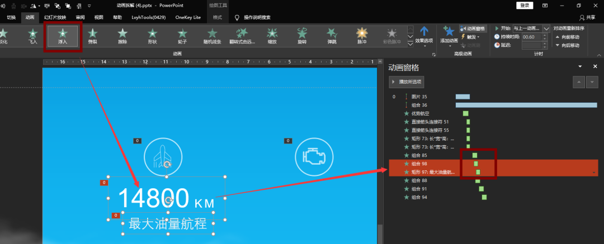
Task: Select the 轮子 wheel animation
Action: coord(182,36)
